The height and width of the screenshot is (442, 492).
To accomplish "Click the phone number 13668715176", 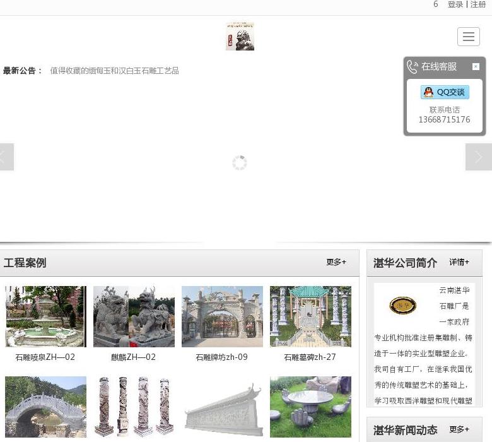I will pos(444,119).
